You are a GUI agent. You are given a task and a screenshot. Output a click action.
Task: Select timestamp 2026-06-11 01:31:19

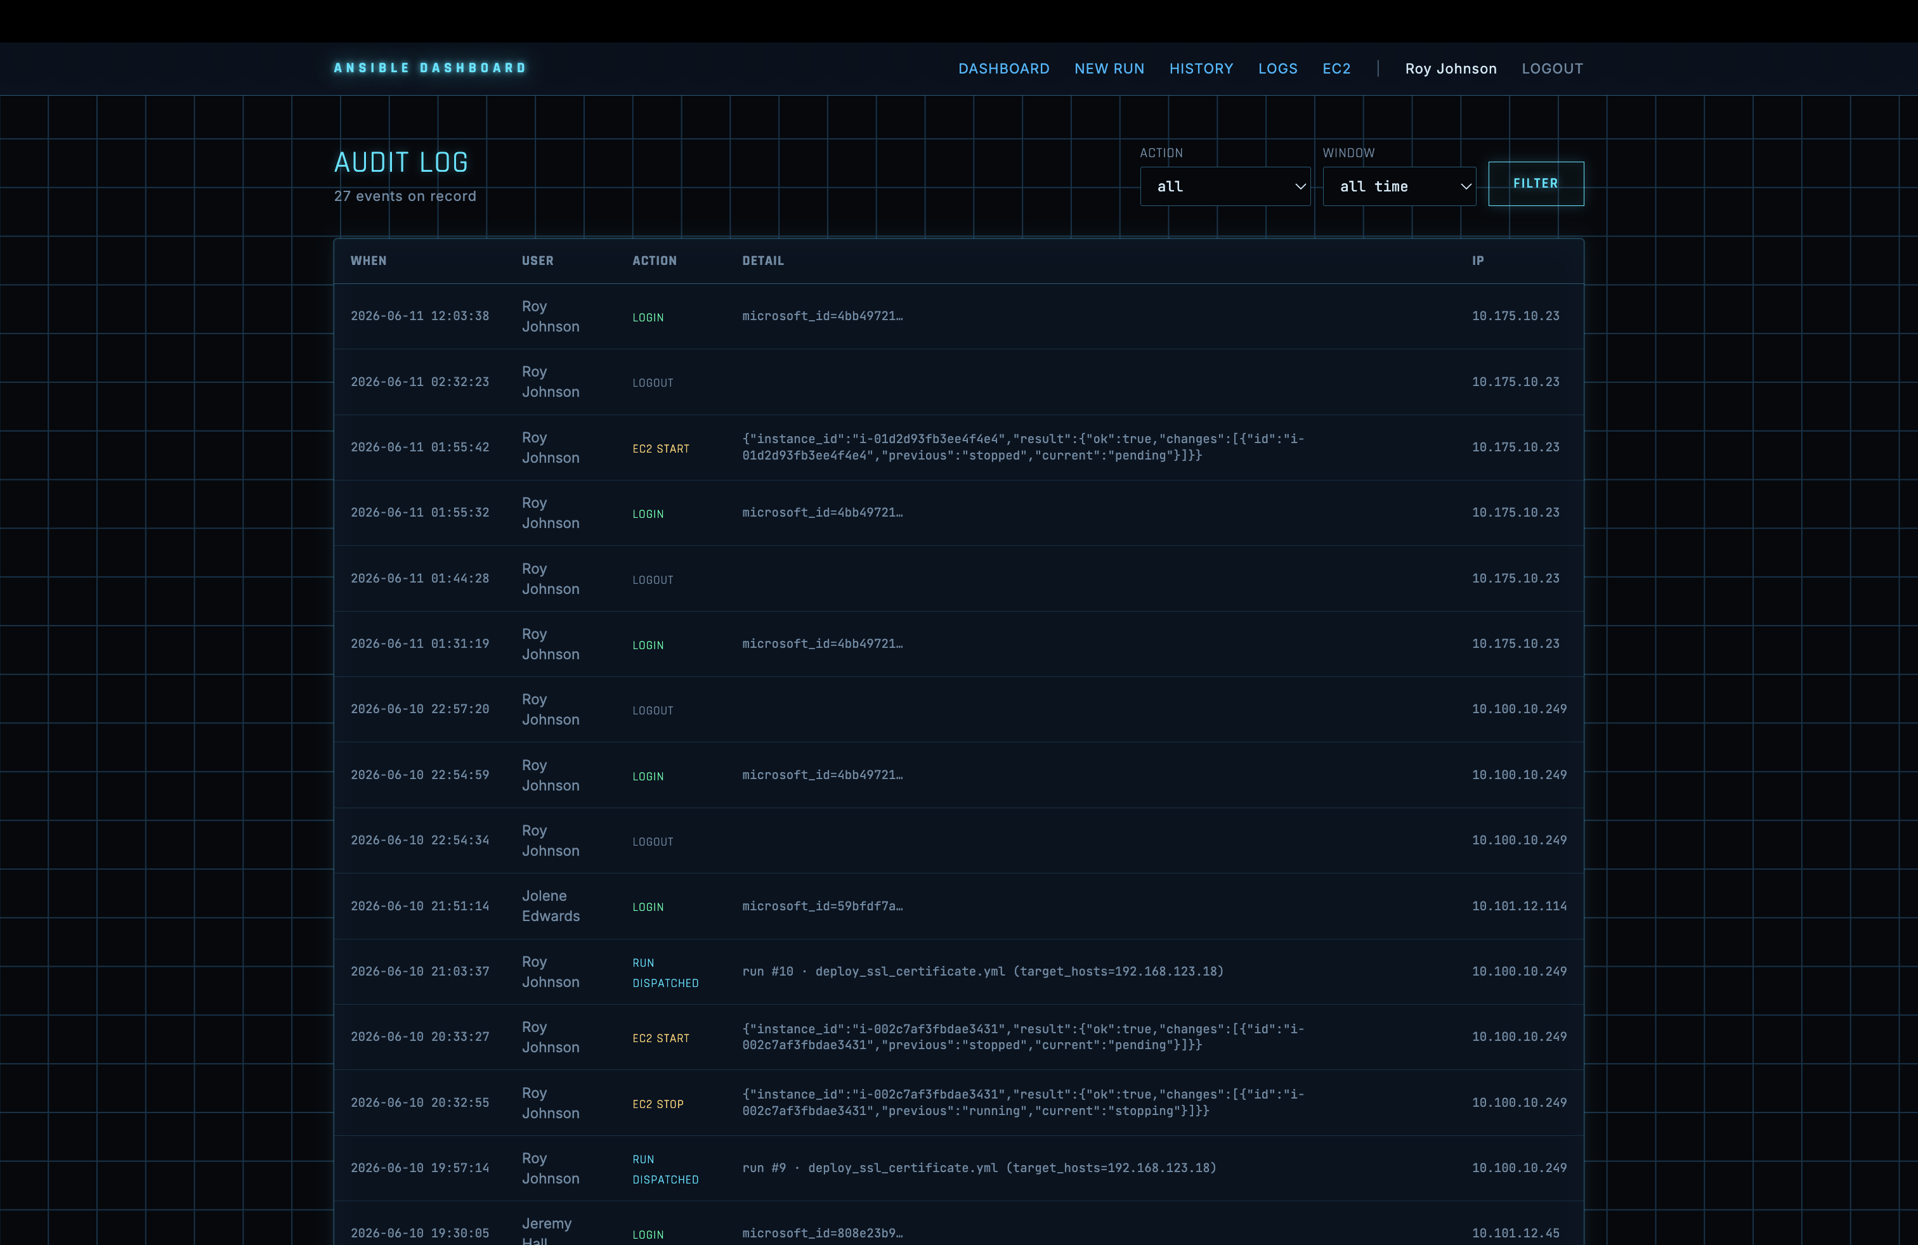click(x=420, y=643)
